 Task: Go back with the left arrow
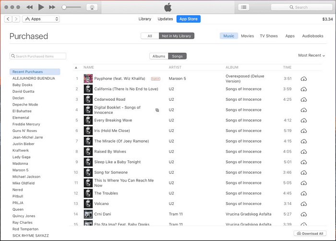point(8,19)
